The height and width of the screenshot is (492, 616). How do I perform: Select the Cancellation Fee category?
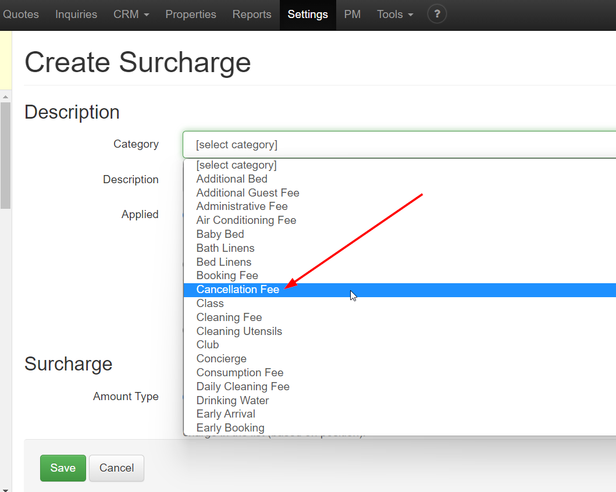[x=238, y=289]
